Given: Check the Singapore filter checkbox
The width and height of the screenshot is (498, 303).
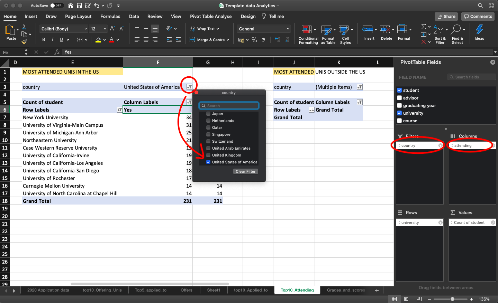Looking at the screenshot, I should tap(208, 134).
